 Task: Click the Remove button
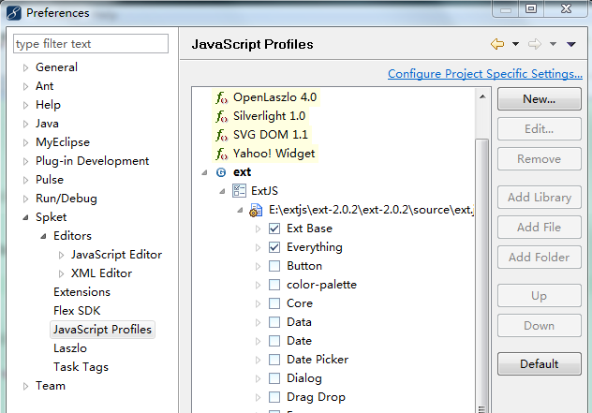point(540,159)
